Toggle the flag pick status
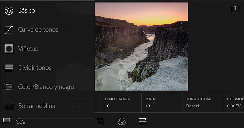This screenshot has width=244, height=128. (x=6, y=121)
